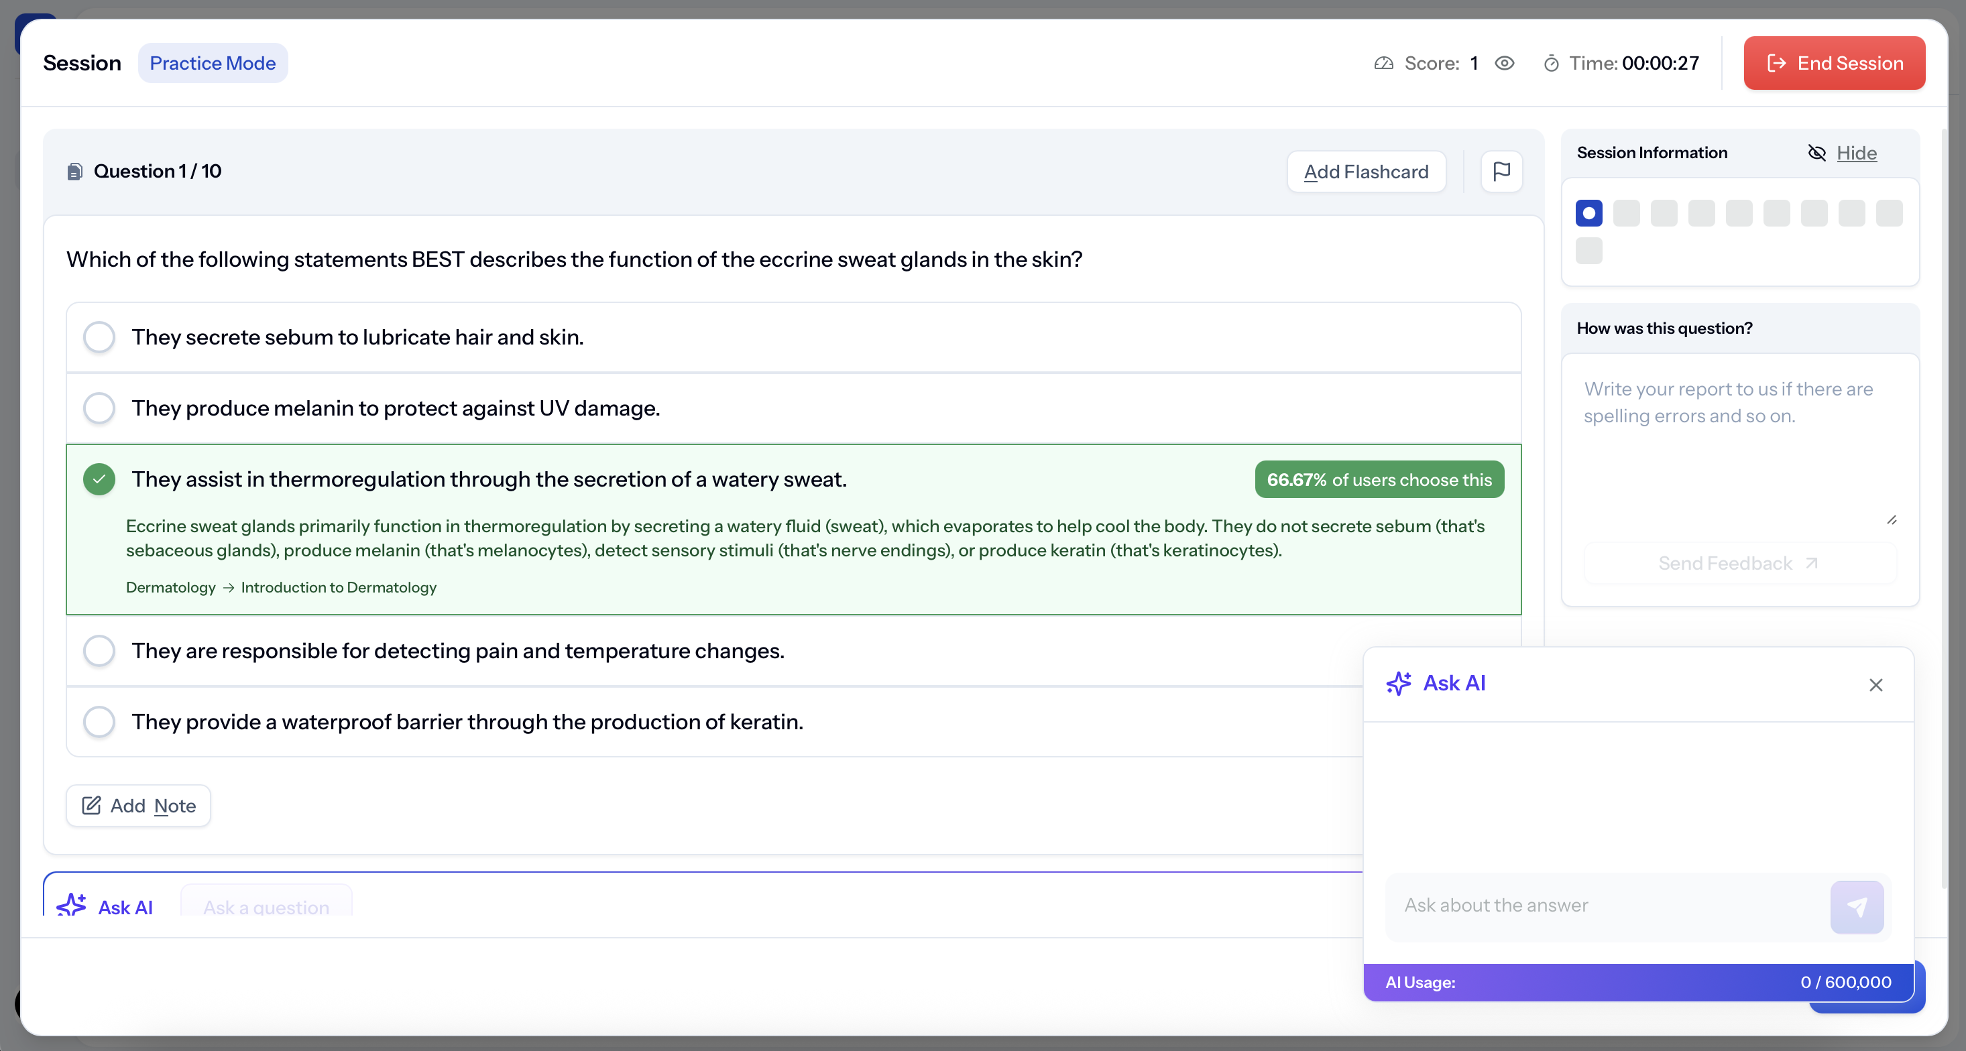
Task: Select pain and temperature detection answer
Action: pos(99,651)
